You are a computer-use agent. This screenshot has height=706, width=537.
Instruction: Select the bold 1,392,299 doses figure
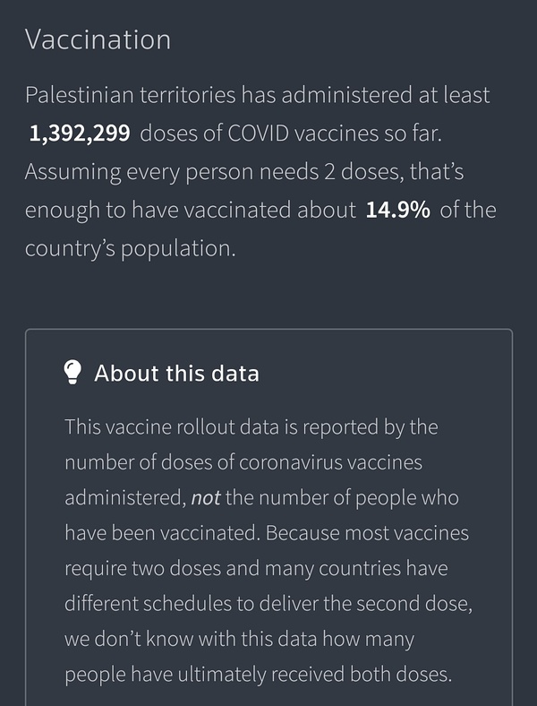click(x=80, y=133)
